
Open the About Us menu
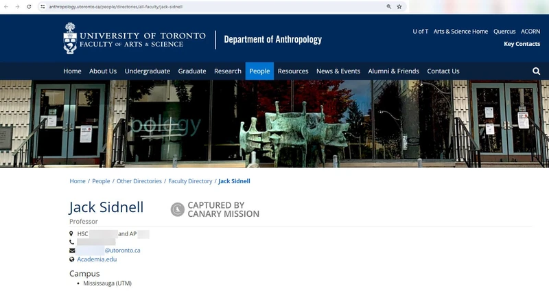tap(103, 71)
